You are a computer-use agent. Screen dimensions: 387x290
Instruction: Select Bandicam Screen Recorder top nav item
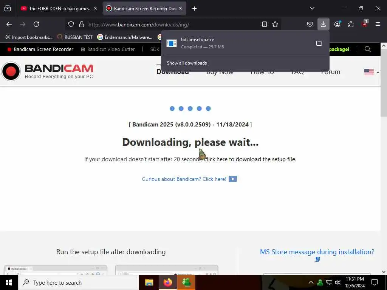(40, 49)
